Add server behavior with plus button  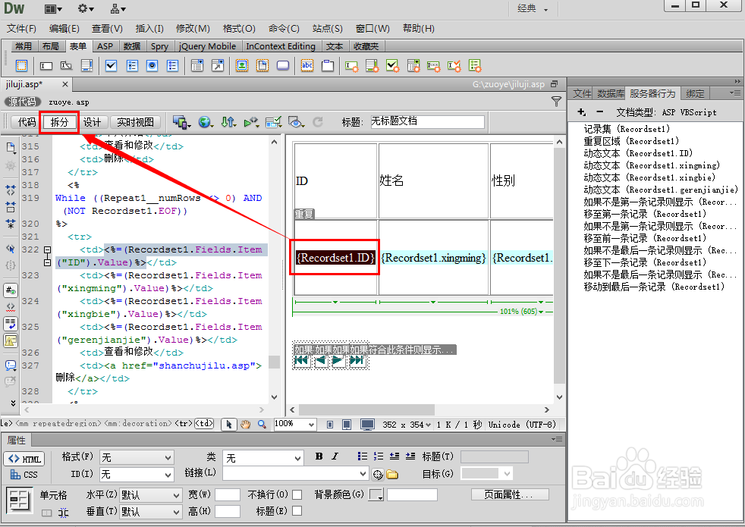582,112
